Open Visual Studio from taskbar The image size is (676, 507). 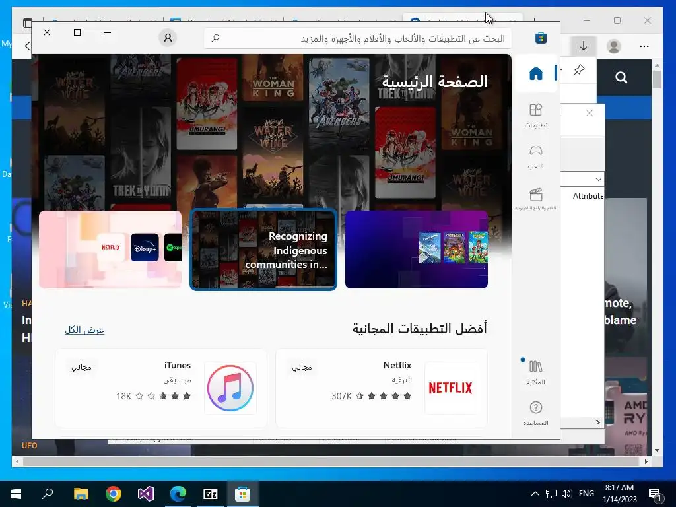tap(145, 494)
